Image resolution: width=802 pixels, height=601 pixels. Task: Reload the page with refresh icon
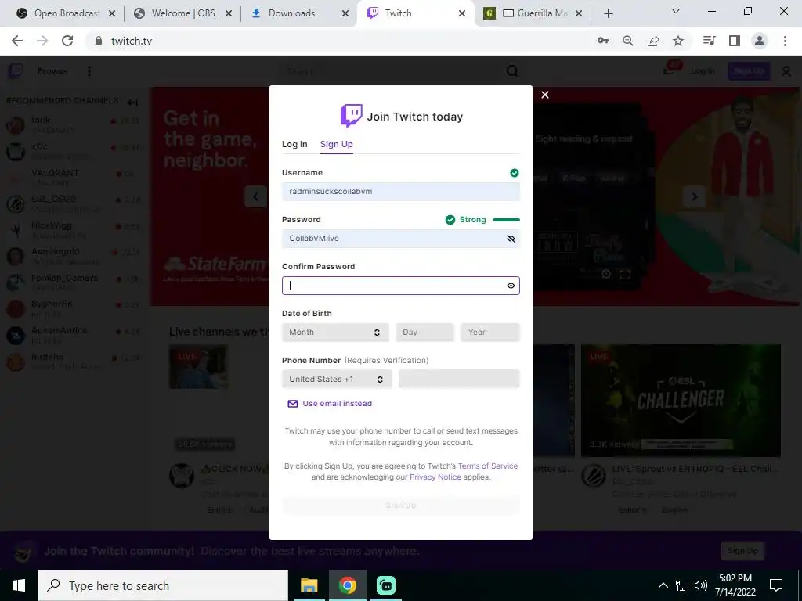coord(67,41)
